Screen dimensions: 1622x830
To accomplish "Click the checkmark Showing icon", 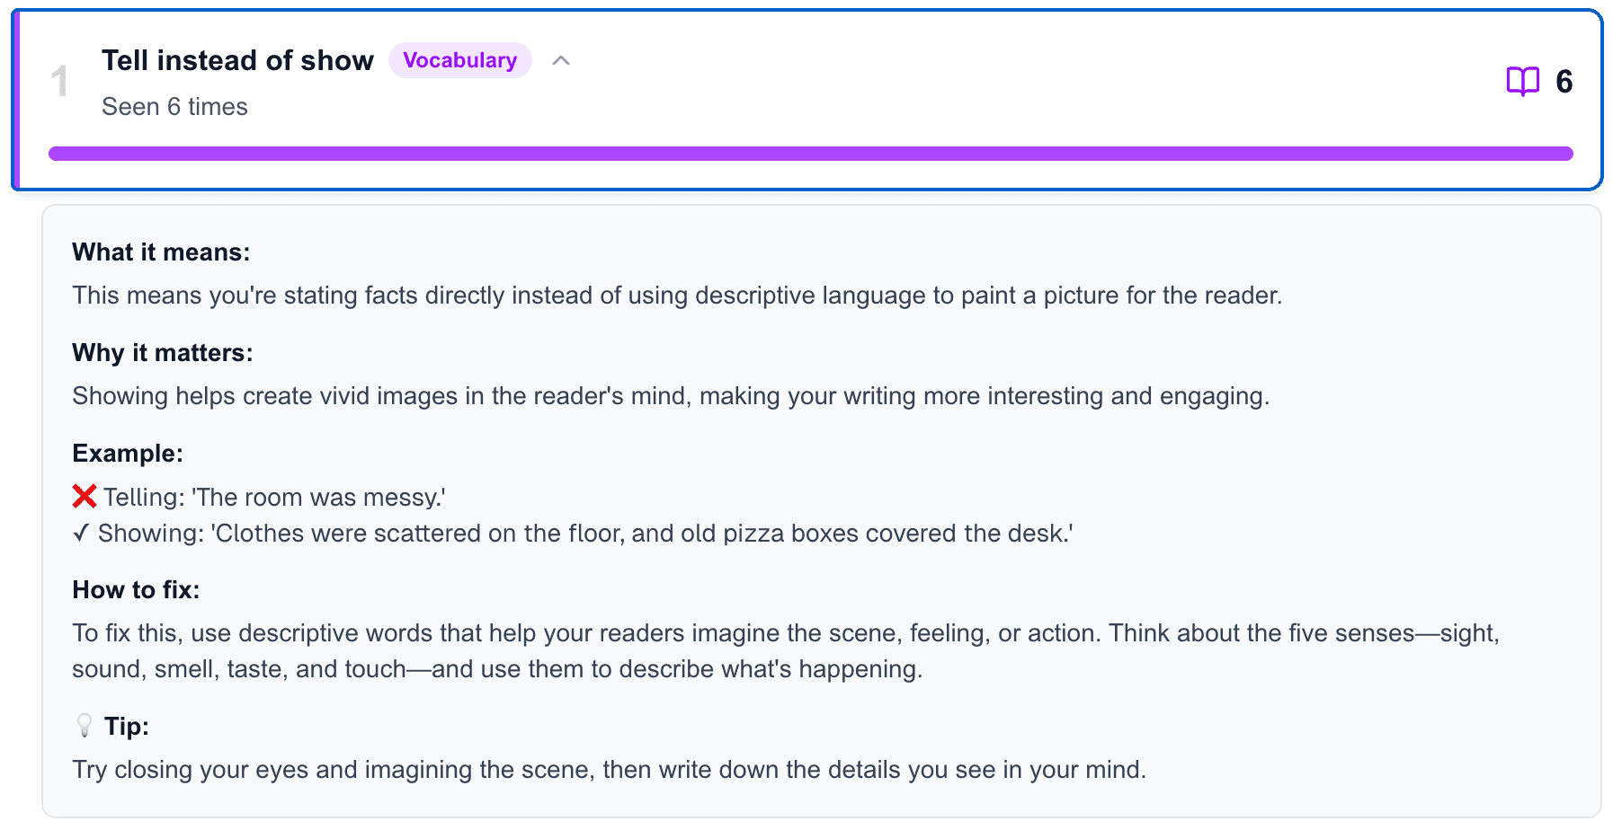I will [81, 534].
